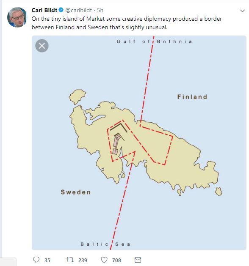This screenshot has width=249, height=266.
Task: Click the like count 708
Action: [117, 260]
